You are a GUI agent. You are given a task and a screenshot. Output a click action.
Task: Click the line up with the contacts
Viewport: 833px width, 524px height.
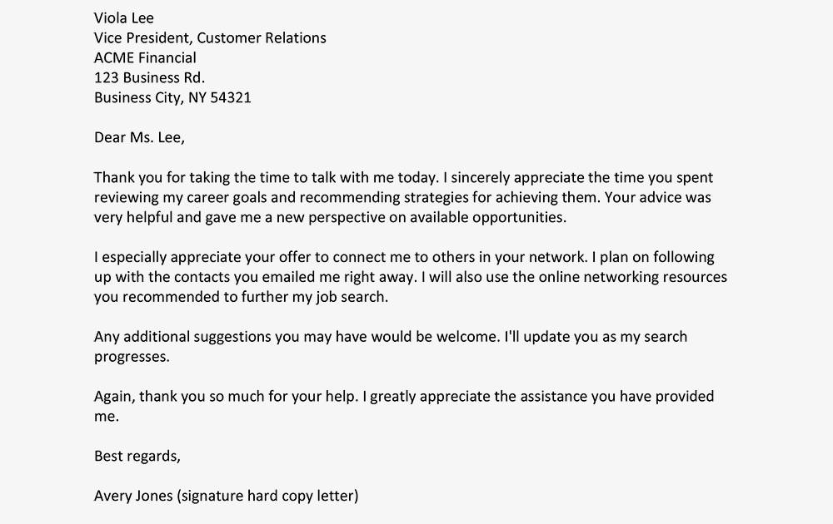[411, 277]
